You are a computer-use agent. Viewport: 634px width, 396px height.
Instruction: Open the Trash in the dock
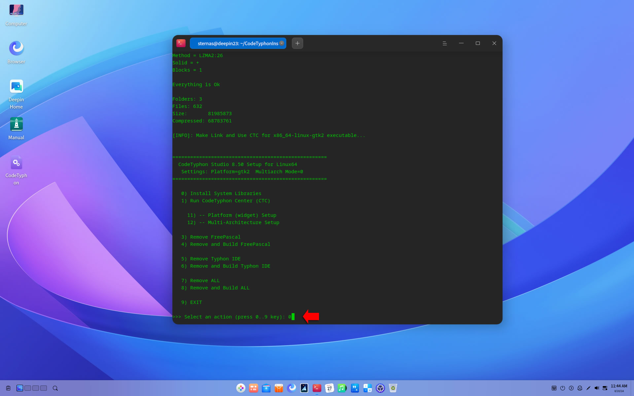pos(393,388)
